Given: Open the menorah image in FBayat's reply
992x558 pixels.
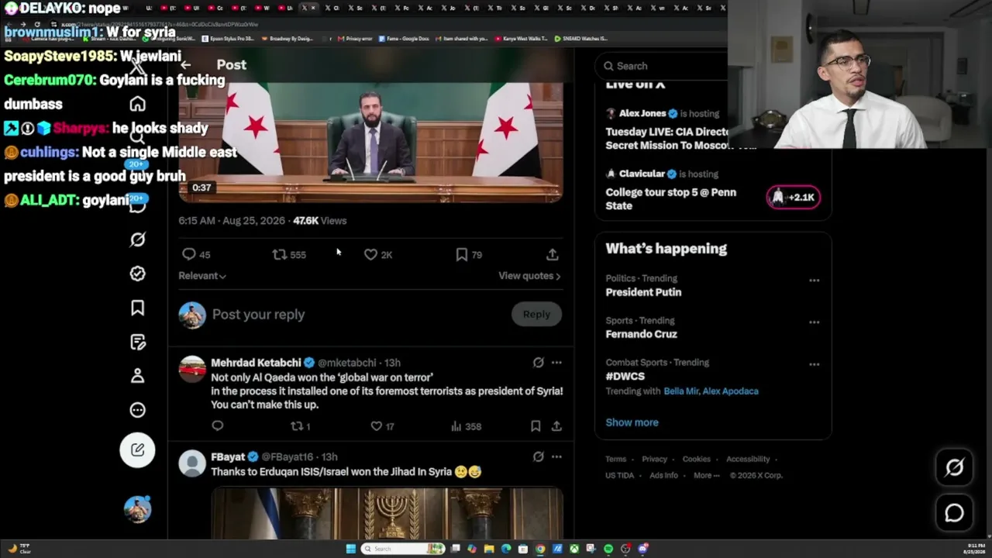Looking at the screenshot, I should (x=387, y=513).
